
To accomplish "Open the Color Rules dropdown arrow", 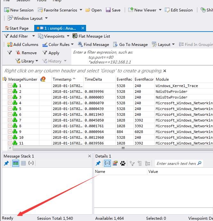I will [x=72, y=44].
